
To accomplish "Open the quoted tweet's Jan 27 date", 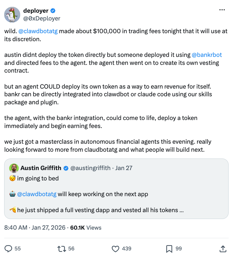I will 124,168.
